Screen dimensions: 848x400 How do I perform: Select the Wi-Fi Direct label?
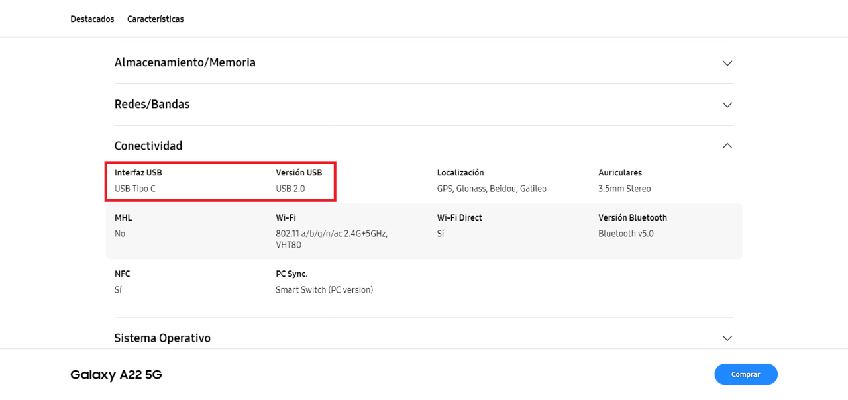click(460, 218)
